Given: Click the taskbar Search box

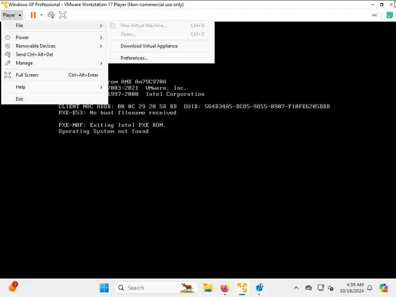Looking at the screenshot, I should click(x=156, y=288).
